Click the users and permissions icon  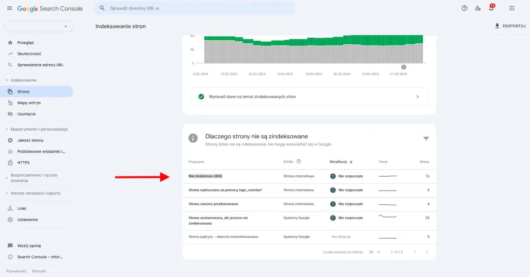point(478,8)
